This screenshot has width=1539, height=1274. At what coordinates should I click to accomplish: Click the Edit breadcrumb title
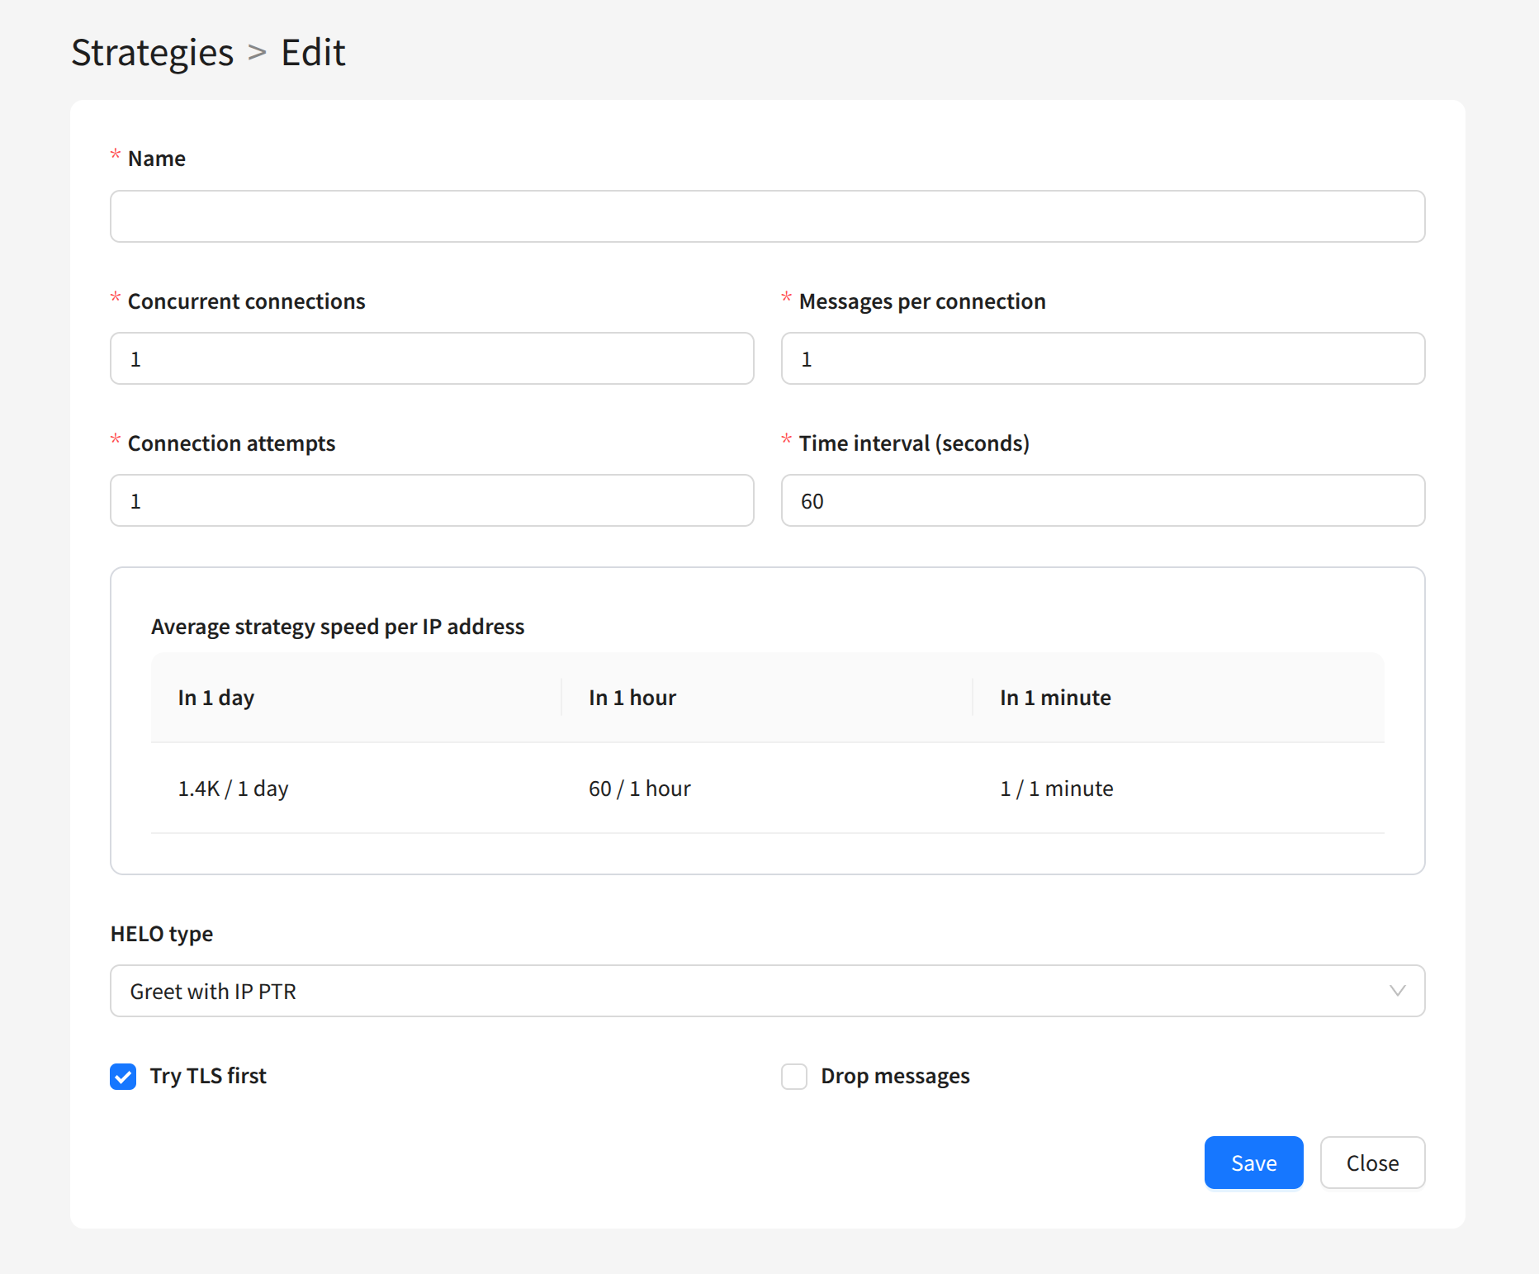point(313,53)
